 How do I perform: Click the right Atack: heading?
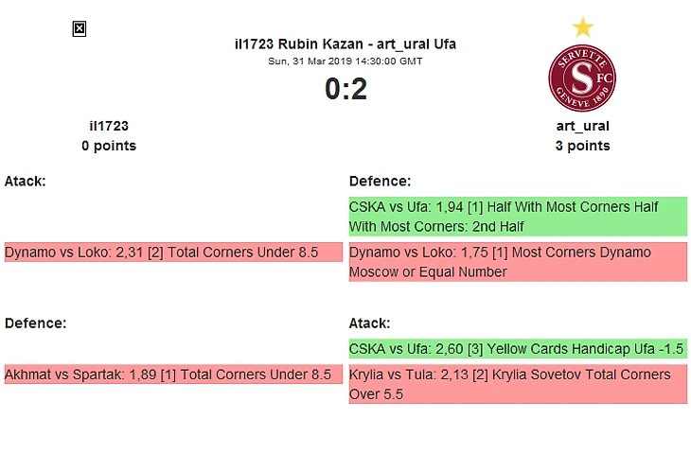[x=369, y=323]
